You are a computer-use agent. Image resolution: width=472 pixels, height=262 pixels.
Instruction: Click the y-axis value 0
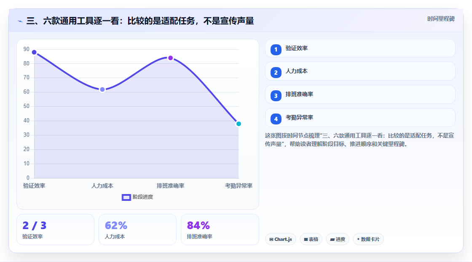(x=28, y=178)
